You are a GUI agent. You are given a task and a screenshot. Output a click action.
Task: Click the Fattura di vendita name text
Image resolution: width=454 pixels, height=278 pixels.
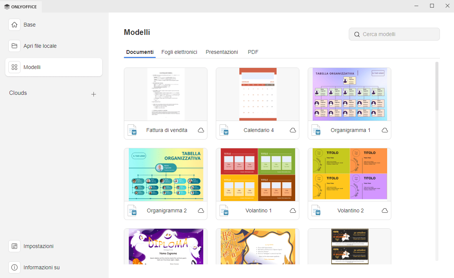(x=167, y=130)
